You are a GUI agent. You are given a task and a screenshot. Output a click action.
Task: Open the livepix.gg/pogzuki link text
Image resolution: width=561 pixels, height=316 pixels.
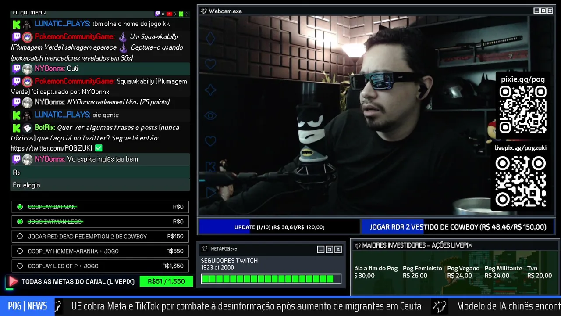click(x=521, y=148)
